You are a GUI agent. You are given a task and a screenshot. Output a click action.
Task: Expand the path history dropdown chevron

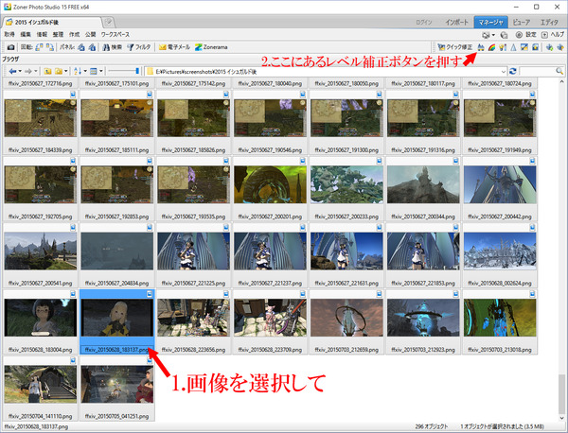point(504,72)
